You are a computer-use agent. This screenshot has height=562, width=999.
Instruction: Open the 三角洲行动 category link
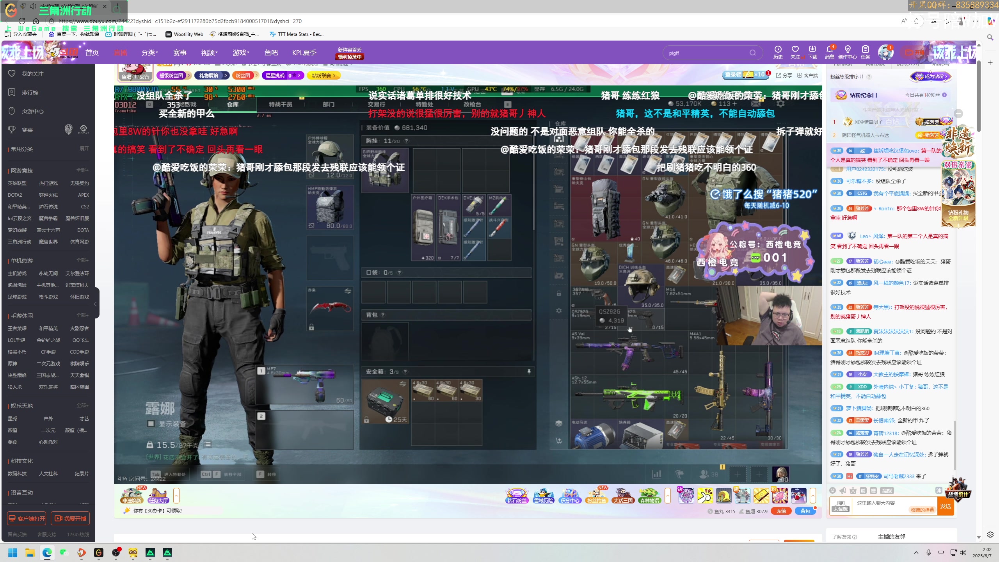[20, 242]
